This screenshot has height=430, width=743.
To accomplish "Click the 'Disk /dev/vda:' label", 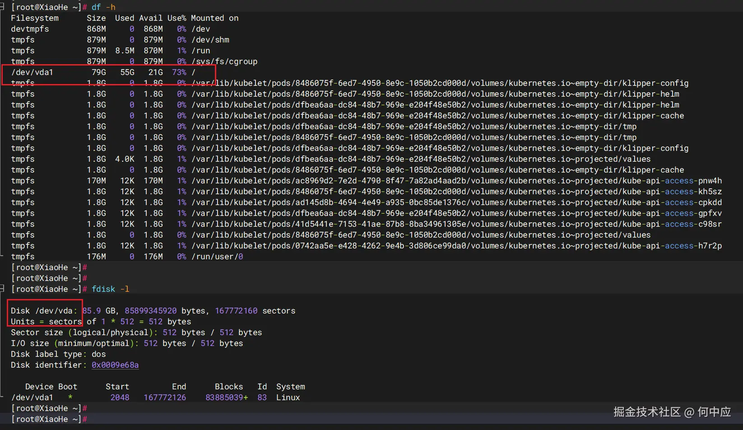I will click(x=44, y=311).
